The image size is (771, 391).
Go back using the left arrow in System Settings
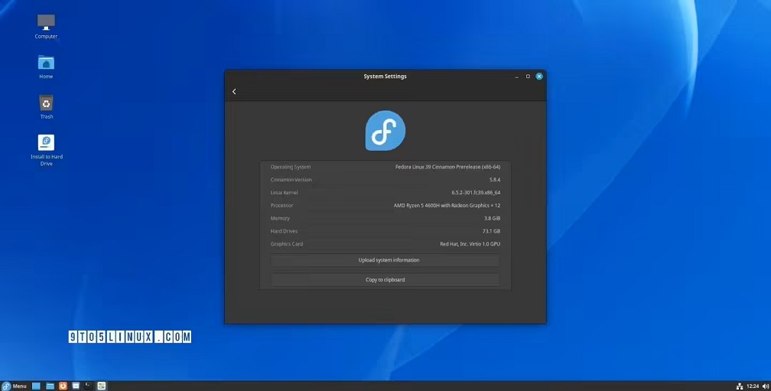[x=234, y=92]
